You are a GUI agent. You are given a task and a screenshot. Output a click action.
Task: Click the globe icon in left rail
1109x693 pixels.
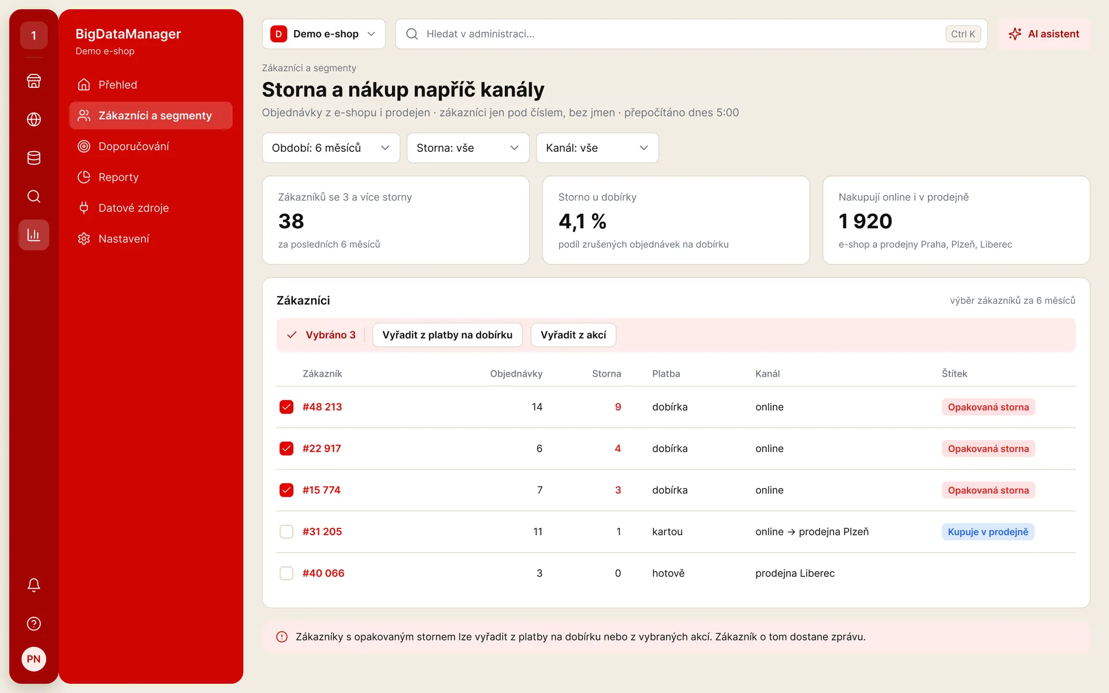34,120
